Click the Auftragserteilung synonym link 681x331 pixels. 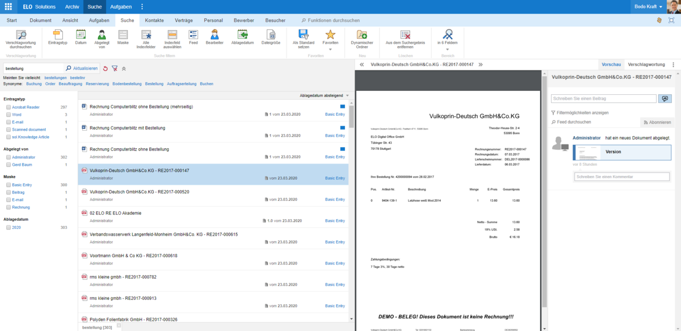[x=182, y=83]
